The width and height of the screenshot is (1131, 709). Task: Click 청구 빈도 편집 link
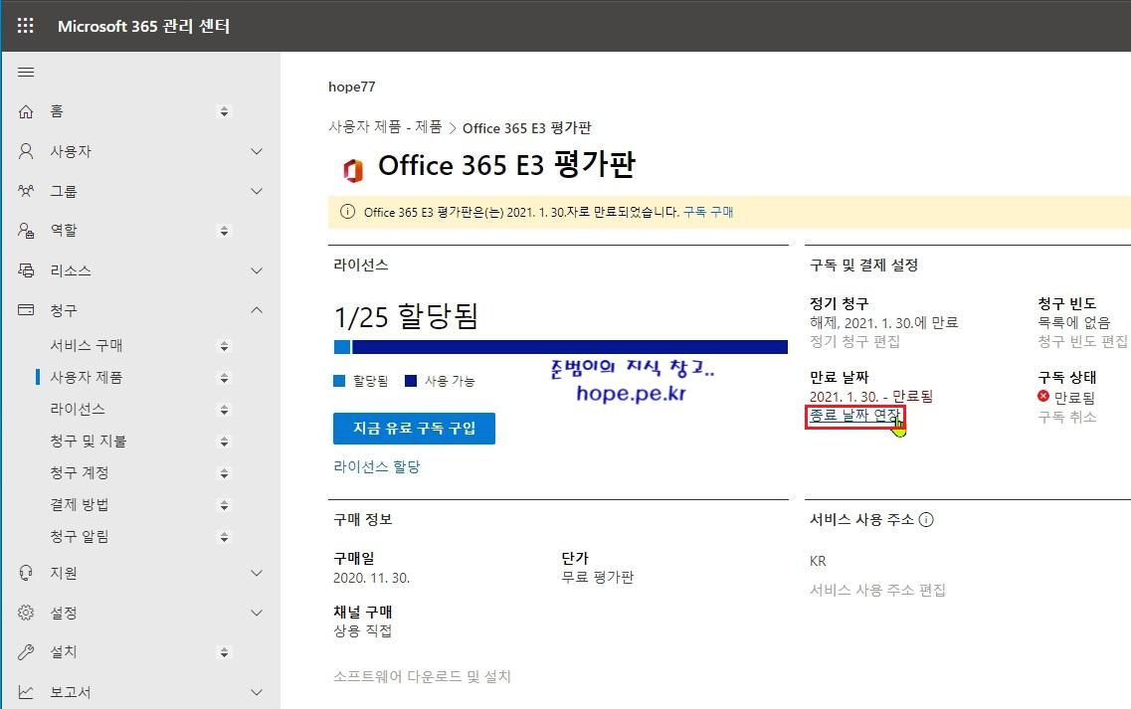tap(1082, 341)
